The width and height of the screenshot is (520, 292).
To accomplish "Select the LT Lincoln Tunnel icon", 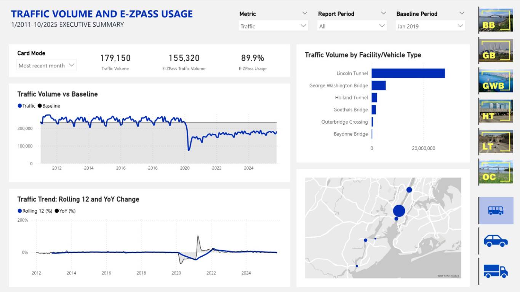I will (496, 141).
